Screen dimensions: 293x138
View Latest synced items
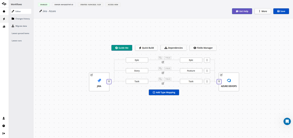click(x=20, y=33)
